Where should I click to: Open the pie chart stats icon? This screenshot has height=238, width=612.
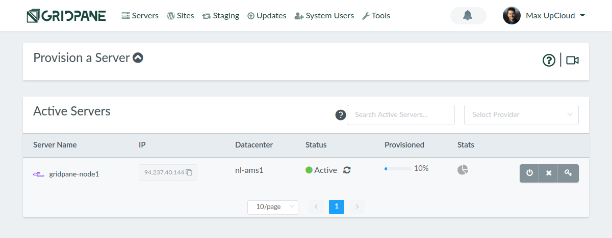click(x=463, y=169)
